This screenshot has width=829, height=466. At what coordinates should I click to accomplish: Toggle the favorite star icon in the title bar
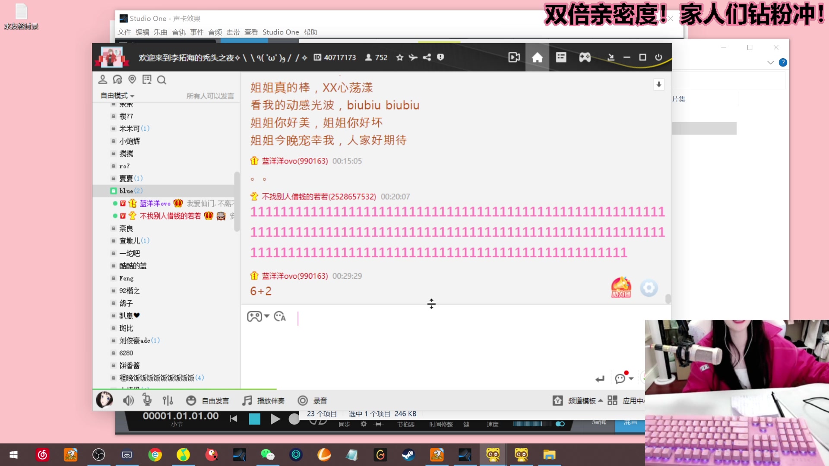(x=399, y=57)
